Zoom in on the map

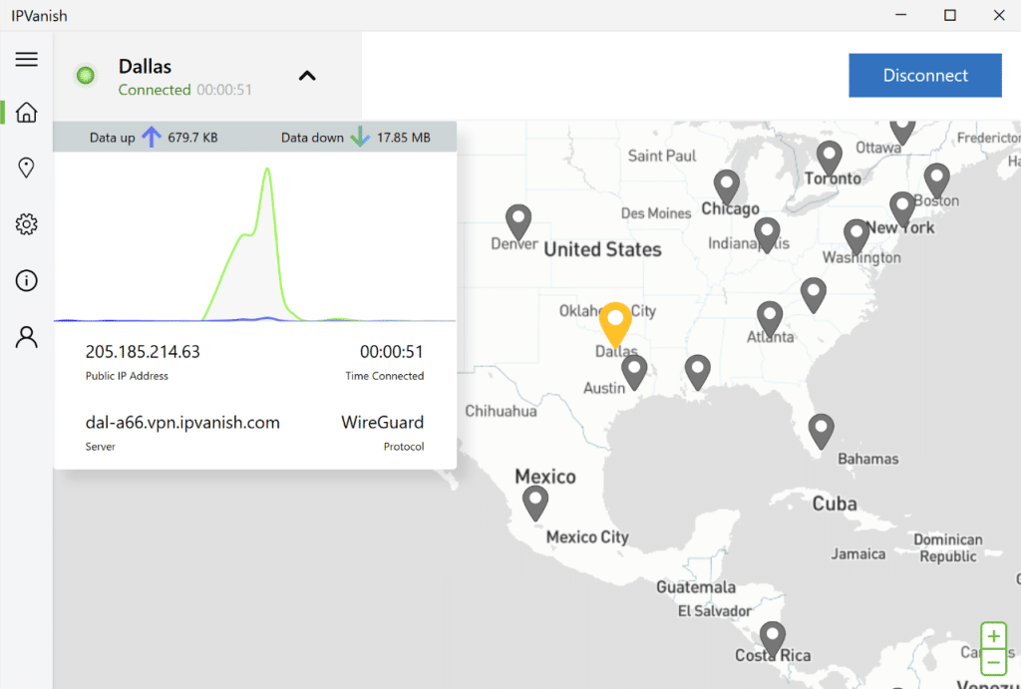click(x=994, y=636)
